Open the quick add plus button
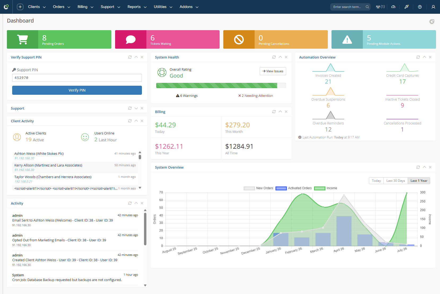Screen dimensions: 440x294 point(20,7)
